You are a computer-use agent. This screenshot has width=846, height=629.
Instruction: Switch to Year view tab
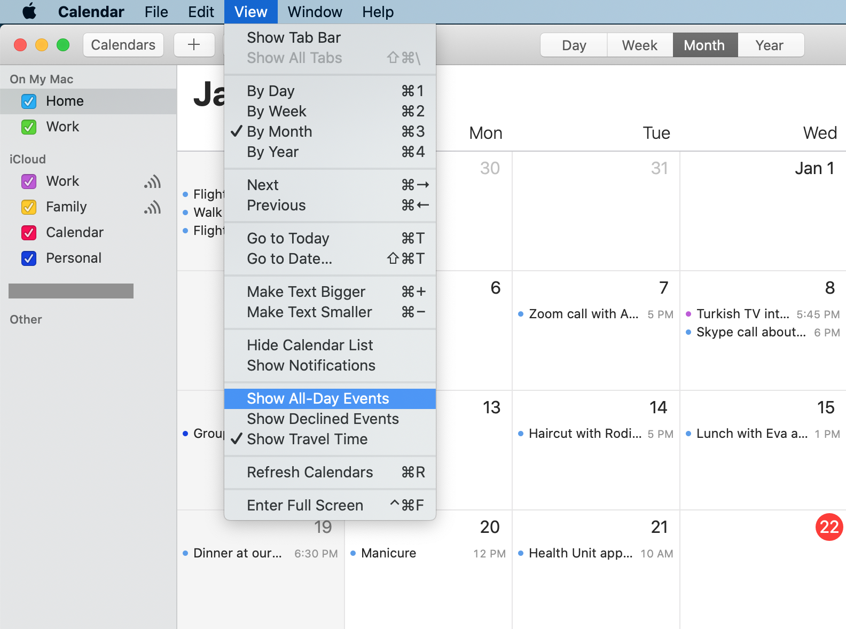click(770, 45)
